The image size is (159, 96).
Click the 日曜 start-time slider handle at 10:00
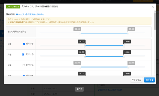point(85,46)
